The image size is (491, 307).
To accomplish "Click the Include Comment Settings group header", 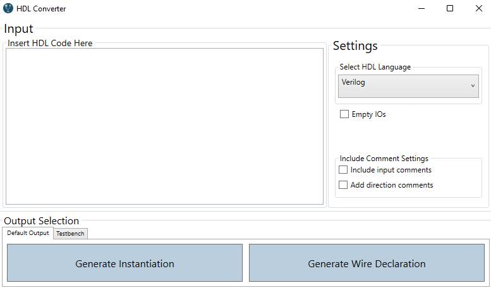I will tap(384, 159).
